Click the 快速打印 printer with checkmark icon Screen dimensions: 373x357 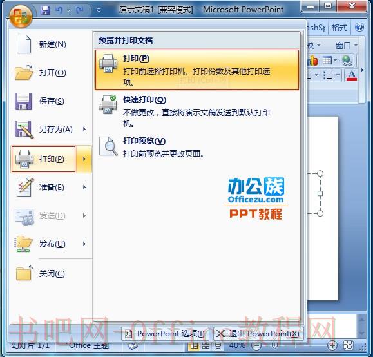tap(108, 104)
